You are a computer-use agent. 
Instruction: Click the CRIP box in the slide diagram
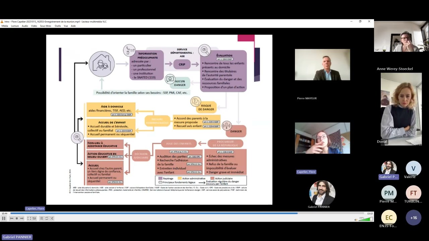pyautogui.click(x=182, y=64)
